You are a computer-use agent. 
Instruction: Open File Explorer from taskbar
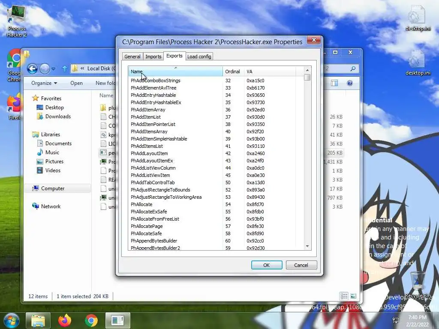pos(38,320)
